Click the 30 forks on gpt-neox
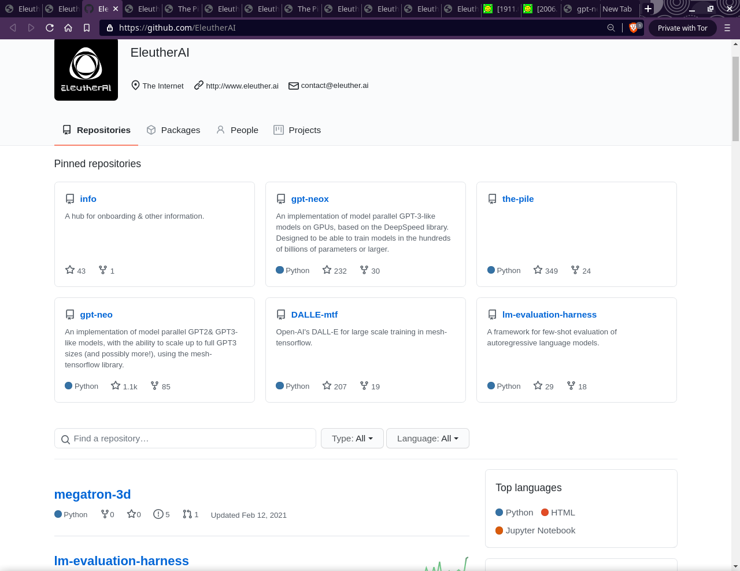This screenshot has height=571, width=740. click(370, 270)
